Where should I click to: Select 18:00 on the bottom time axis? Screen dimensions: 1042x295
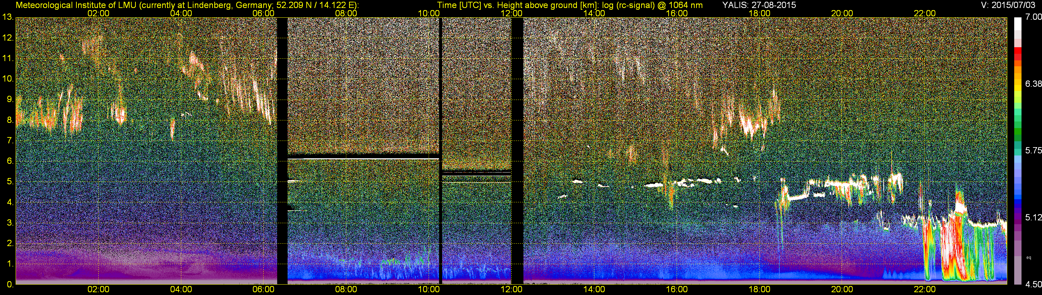coord(759,289)
